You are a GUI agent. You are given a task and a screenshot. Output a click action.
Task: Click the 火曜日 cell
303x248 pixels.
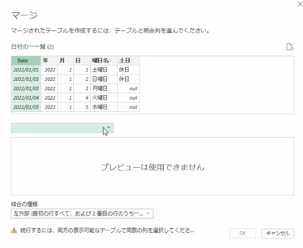tap(104, 98)
